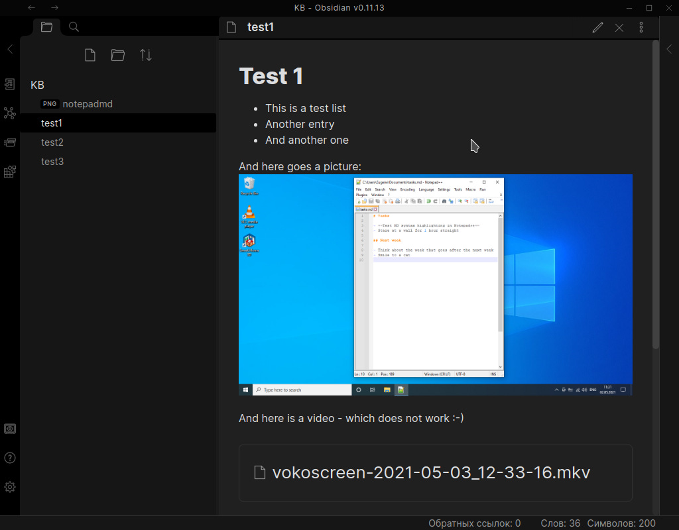
Task: Create a new note
Action: [x=90, y=55]
